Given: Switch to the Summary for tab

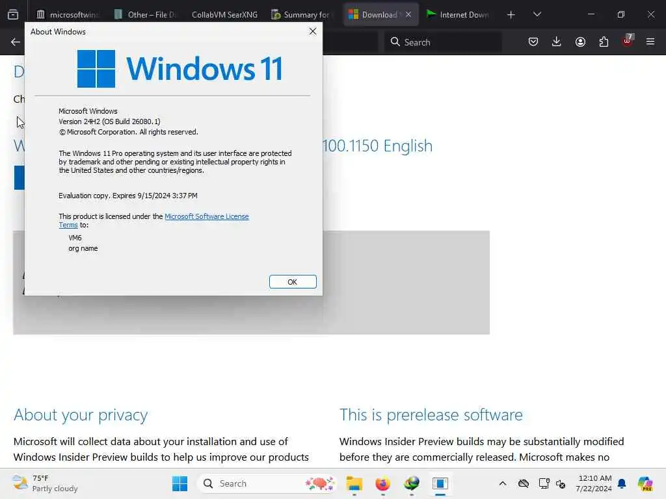Looking at the screenshot, I should (300, 14).
